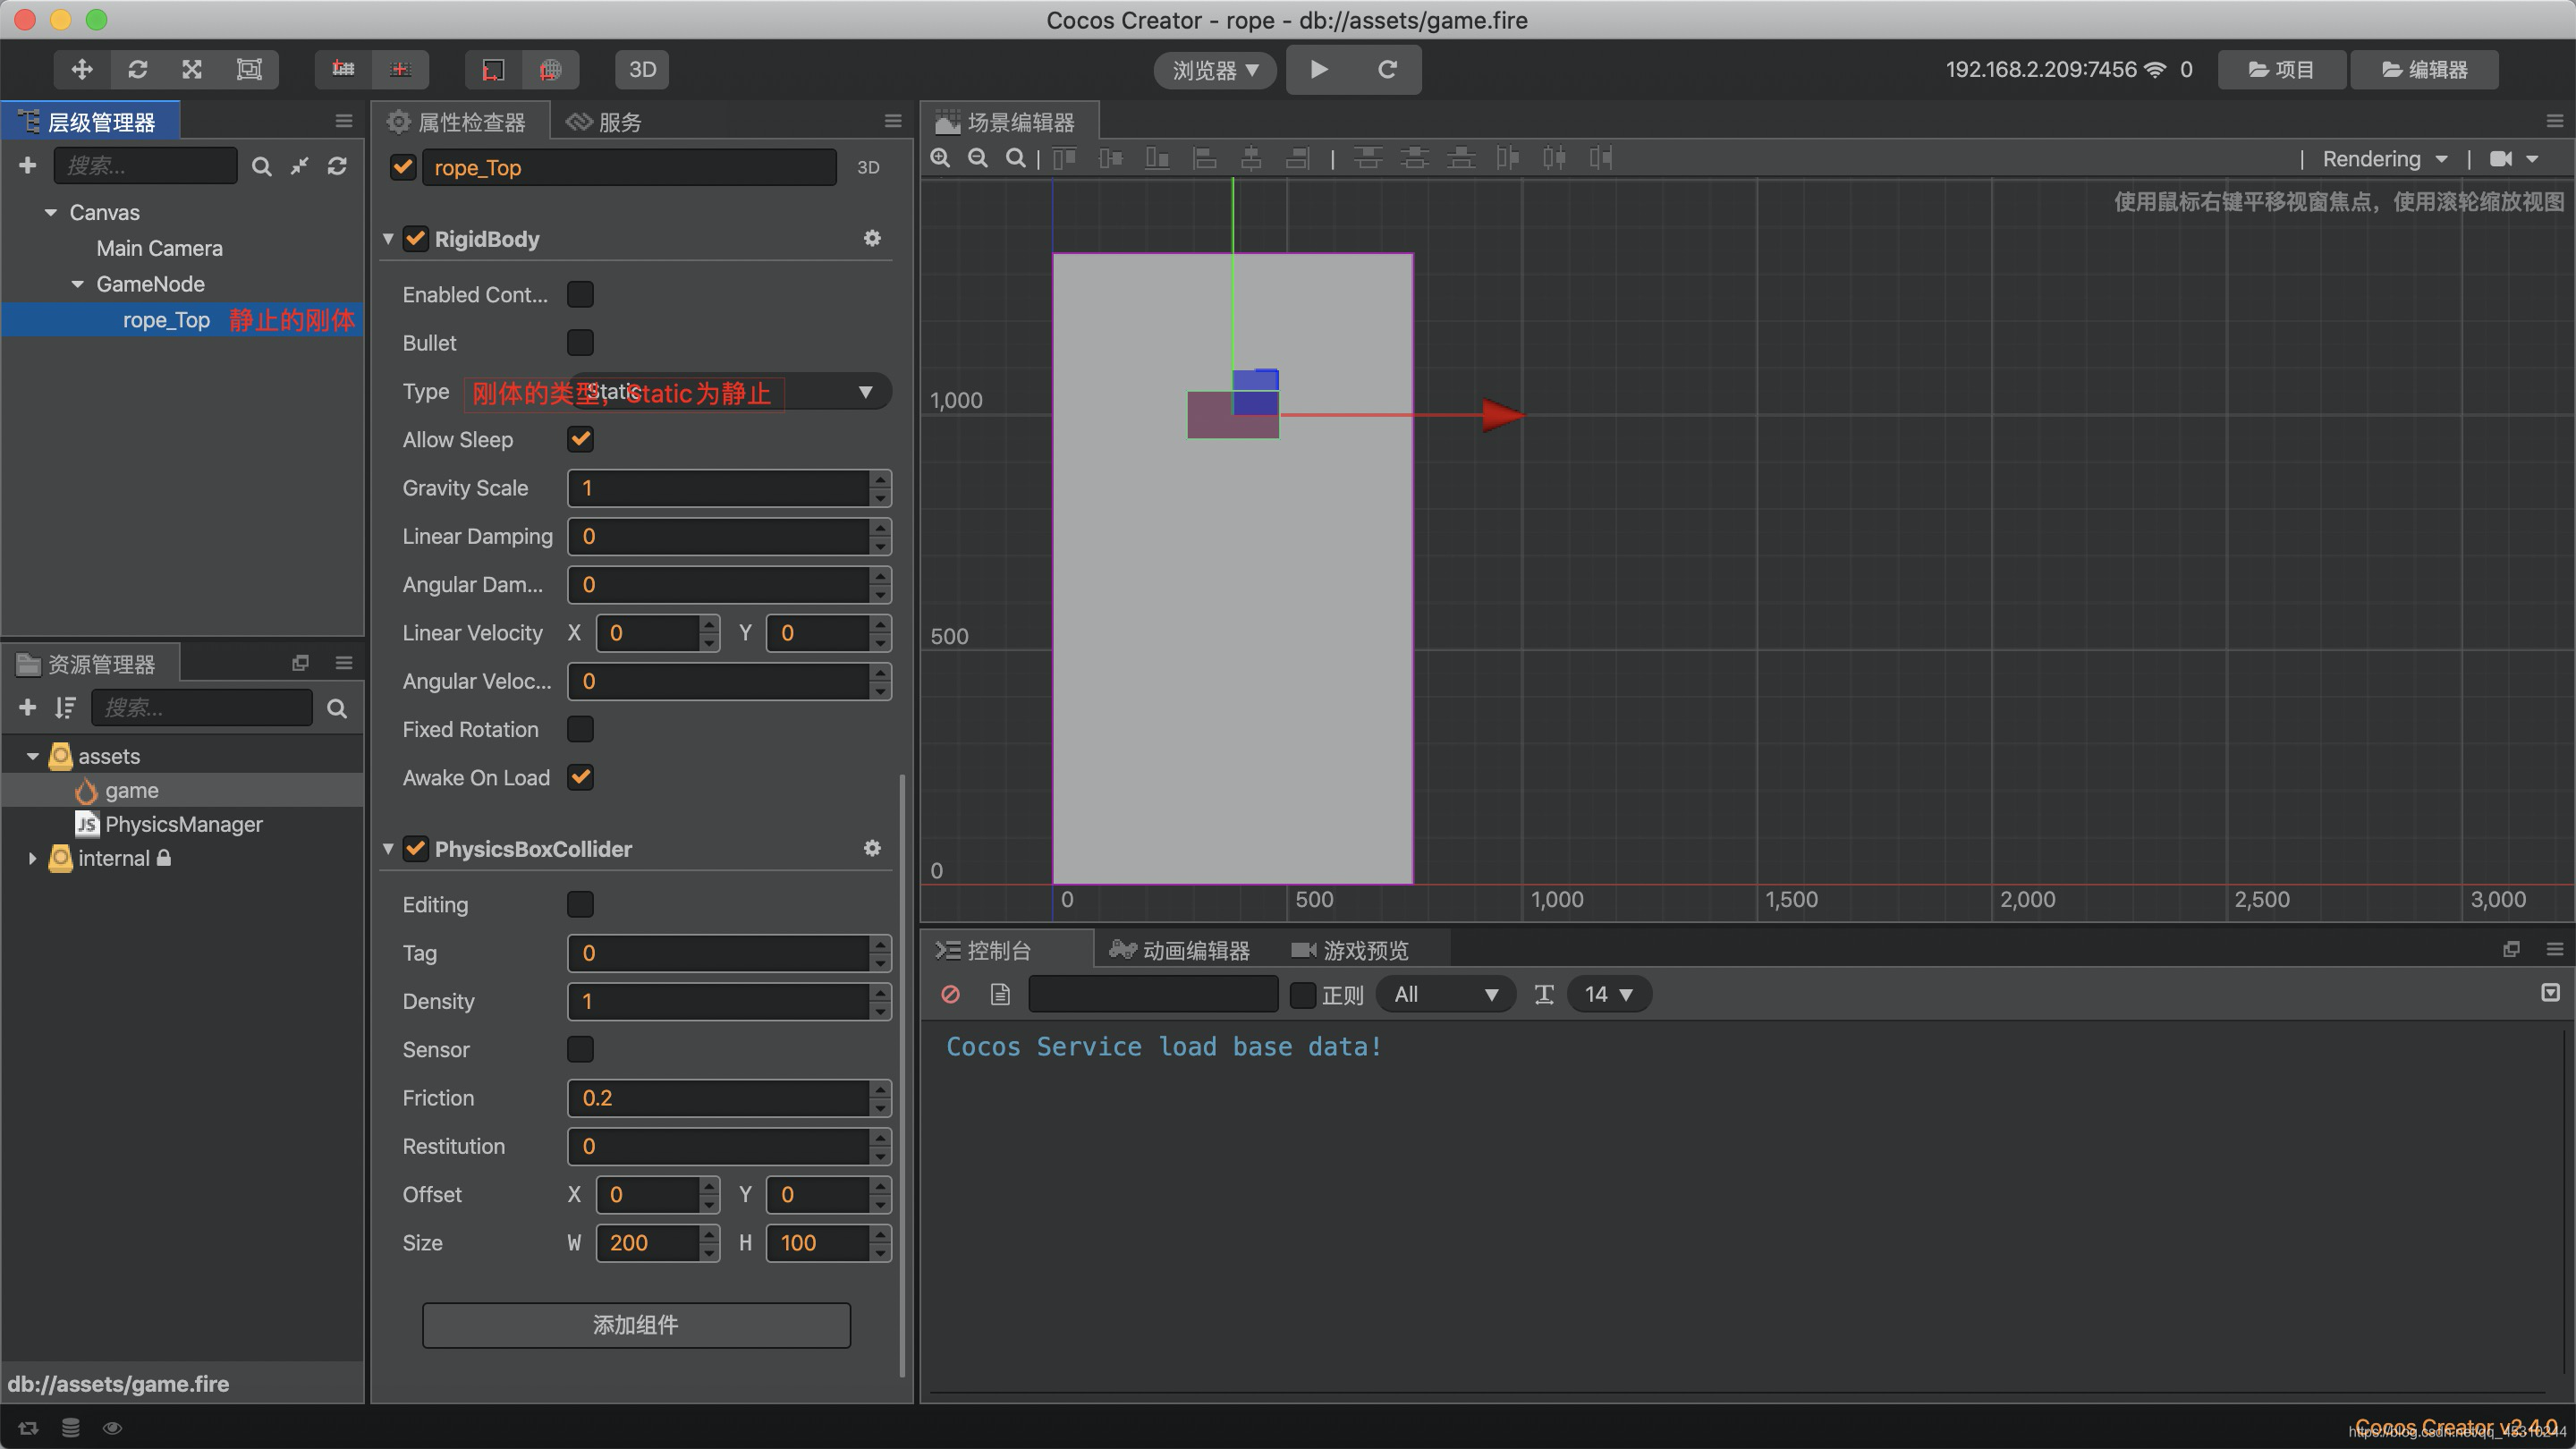Click the hierarchy search icon
Viewport: 2576px width, 1449px height.
(261, 166)
